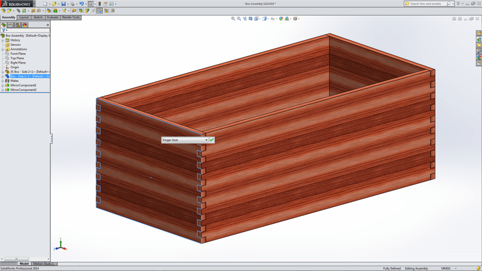The image size is (482, 271).
Task: Open the PropertyManager panel tab
Action: pyautogui.click(x=11, y=25)
